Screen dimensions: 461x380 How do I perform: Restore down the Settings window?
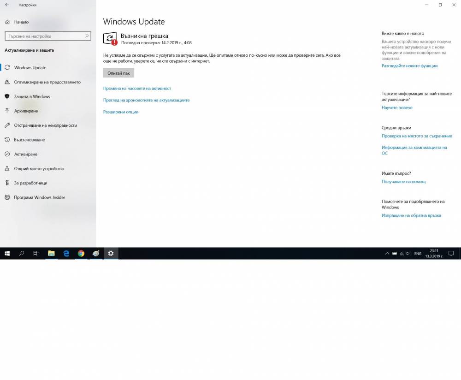point(440,5)
